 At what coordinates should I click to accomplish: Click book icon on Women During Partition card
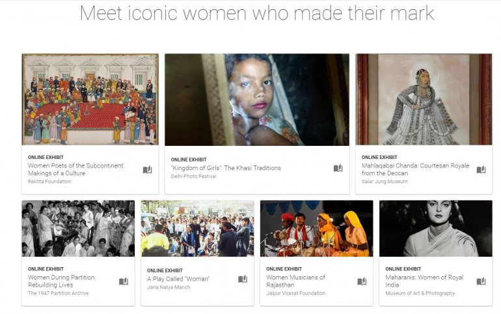tap(123, 281)
